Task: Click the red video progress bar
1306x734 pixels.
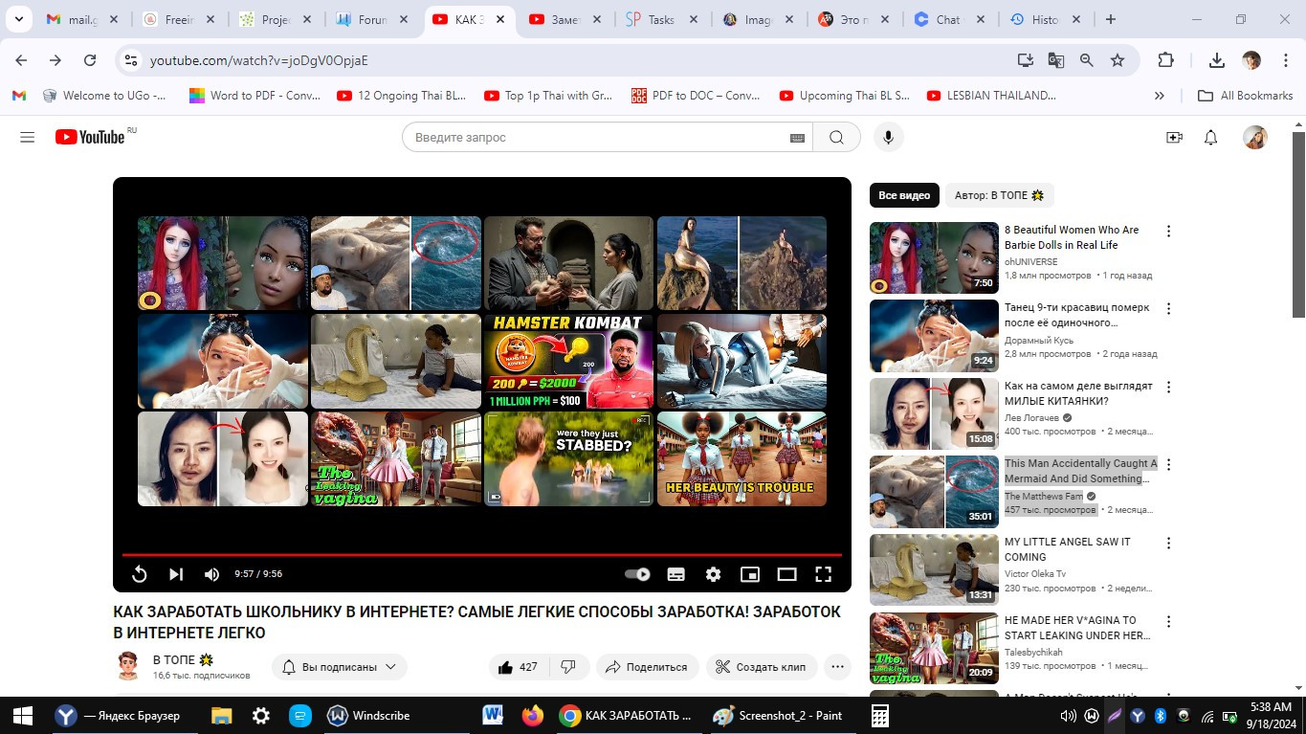Action: tap(482, 554)
